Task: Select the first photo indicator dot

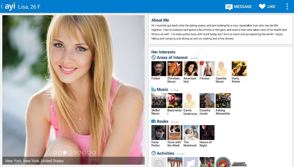Action: (55, 152)
